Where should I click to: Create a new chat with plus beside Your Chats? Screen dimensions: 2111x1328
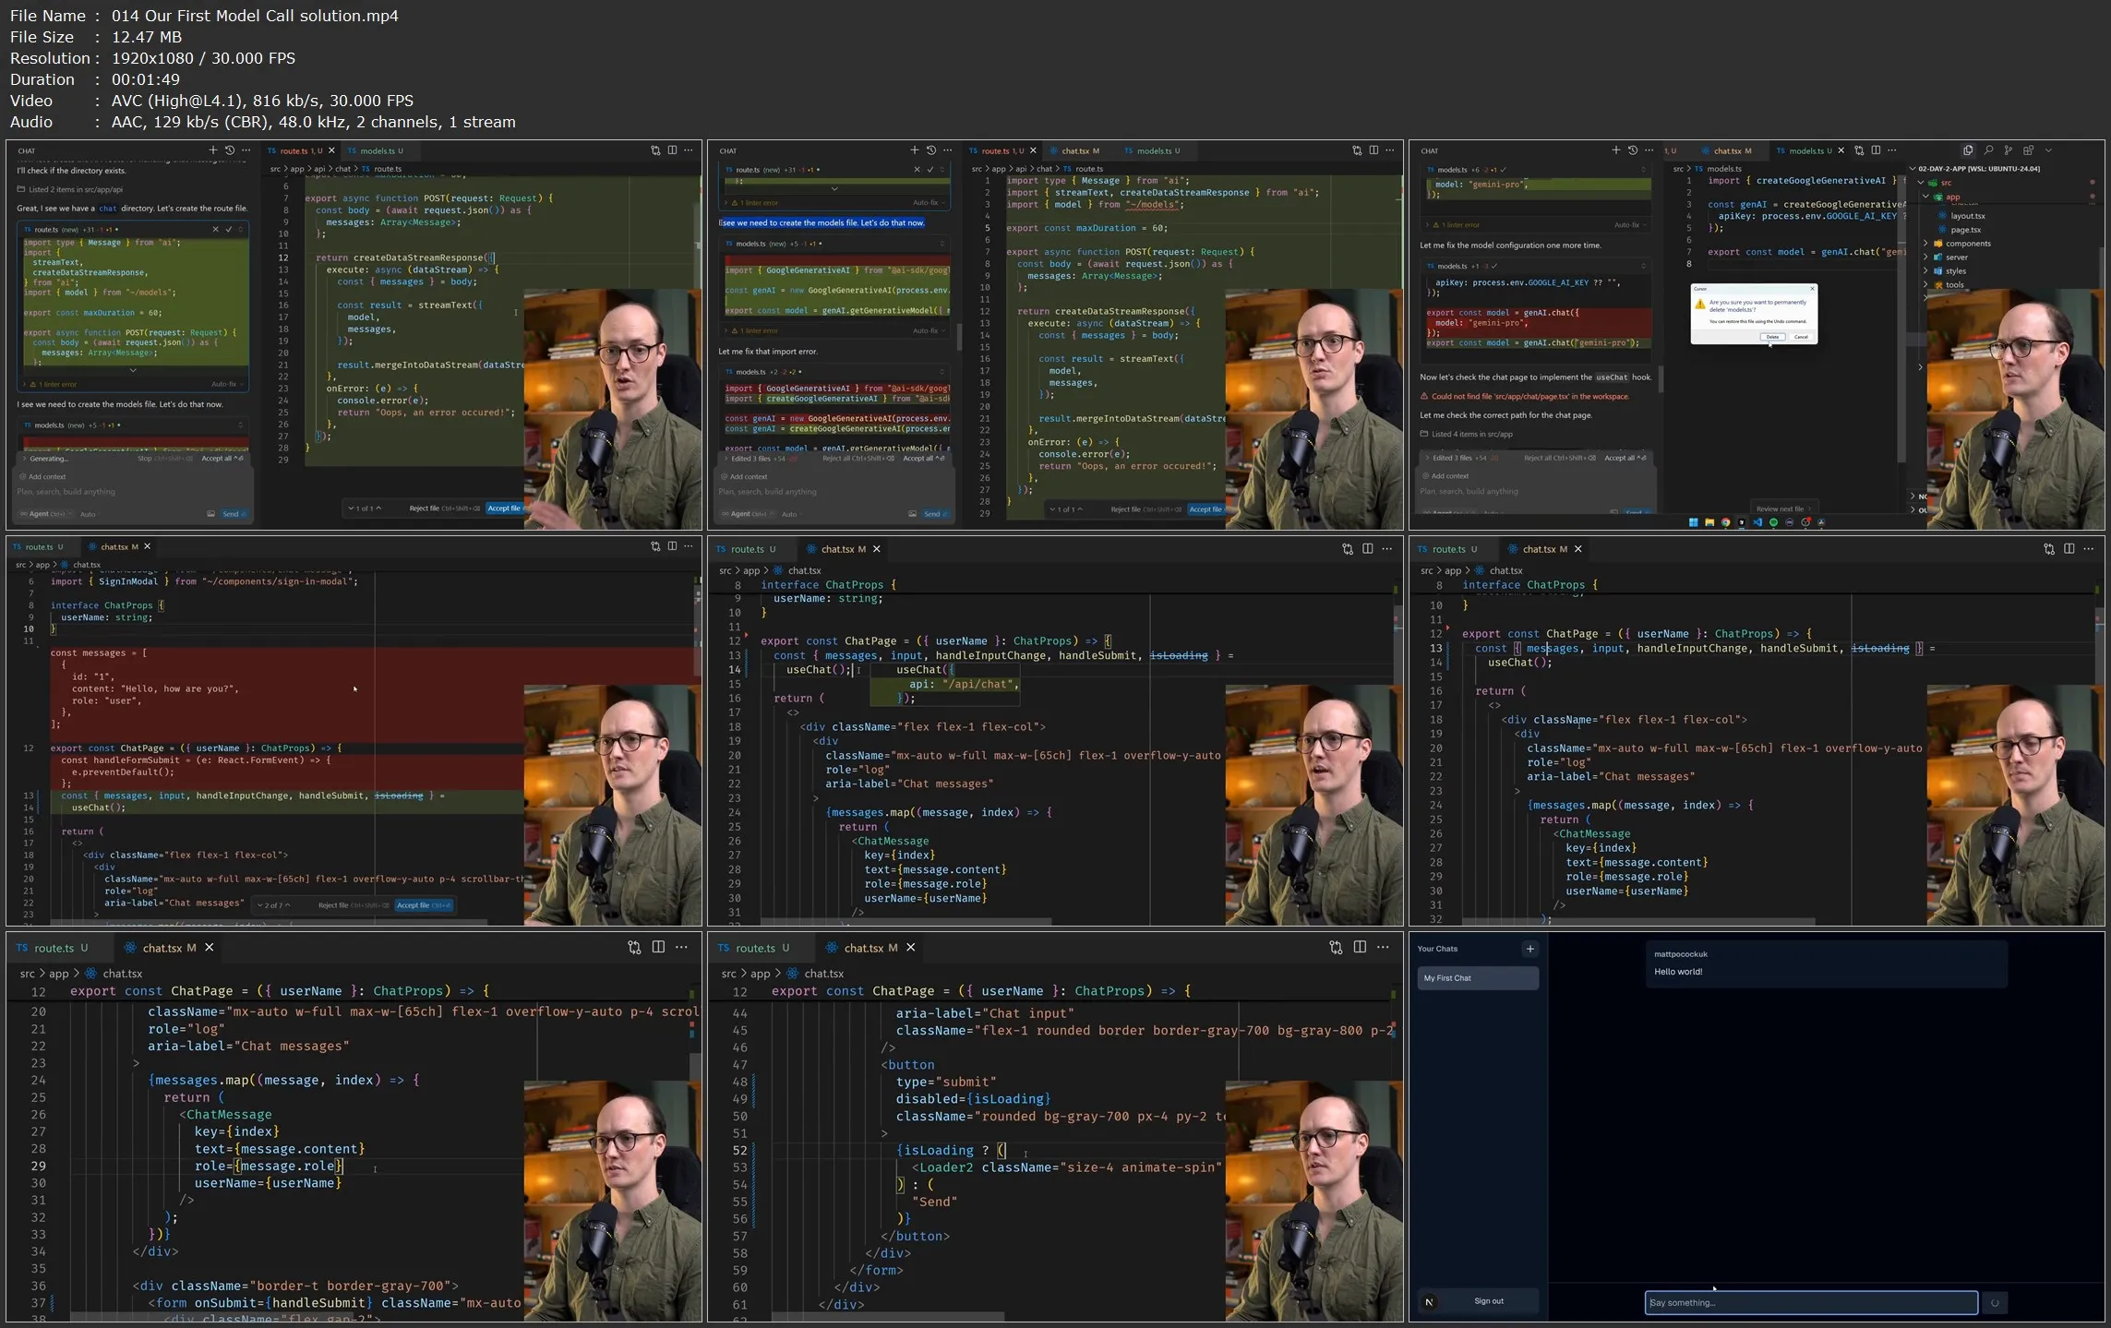tap(1529, 949)
